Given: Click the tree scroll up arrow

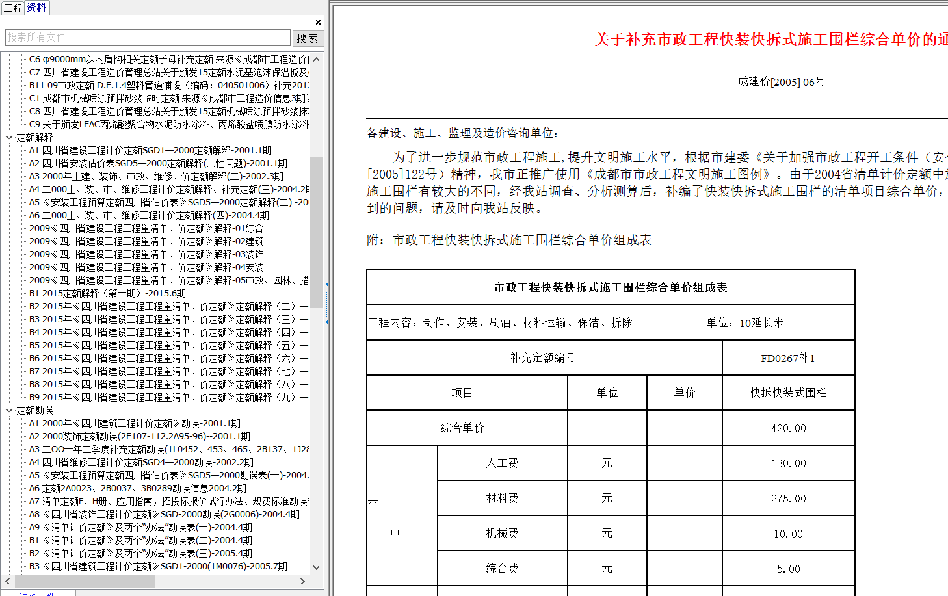Looking at the screenshot, I should [317, 59].
